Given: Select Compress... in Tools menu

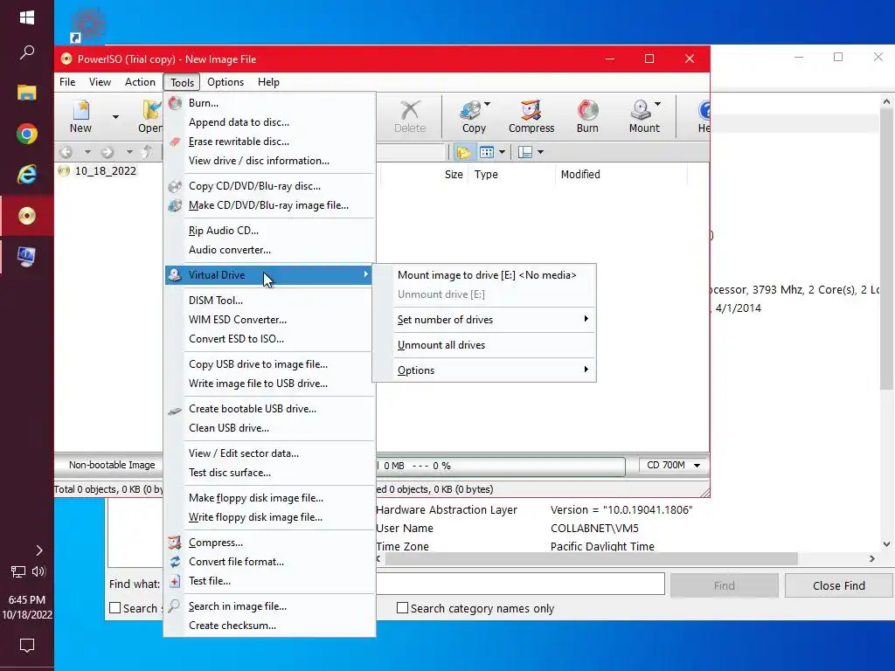Looking at the screenshot, I should point(269,543).
